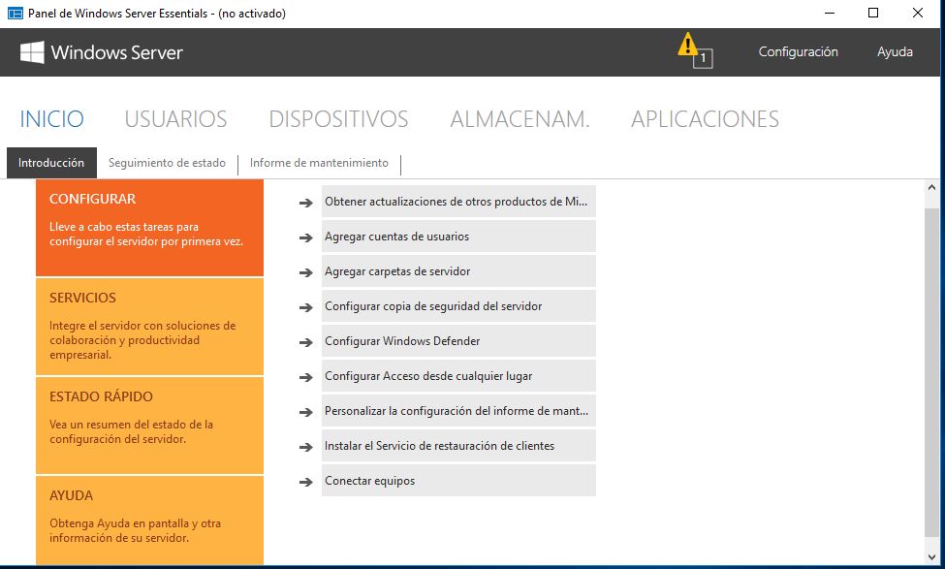Viewport: 945px width, 569px height.
Task: Switch to Seguimiento de estado tab
Action: [x=167, y=162]
